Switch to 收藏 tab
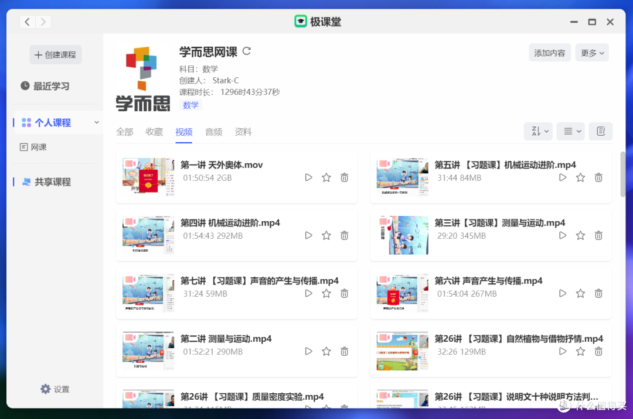Viewport: 633px width, 419px height. point(154,132)
